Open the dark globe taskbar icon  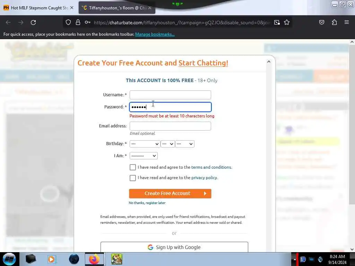[74, 259]
